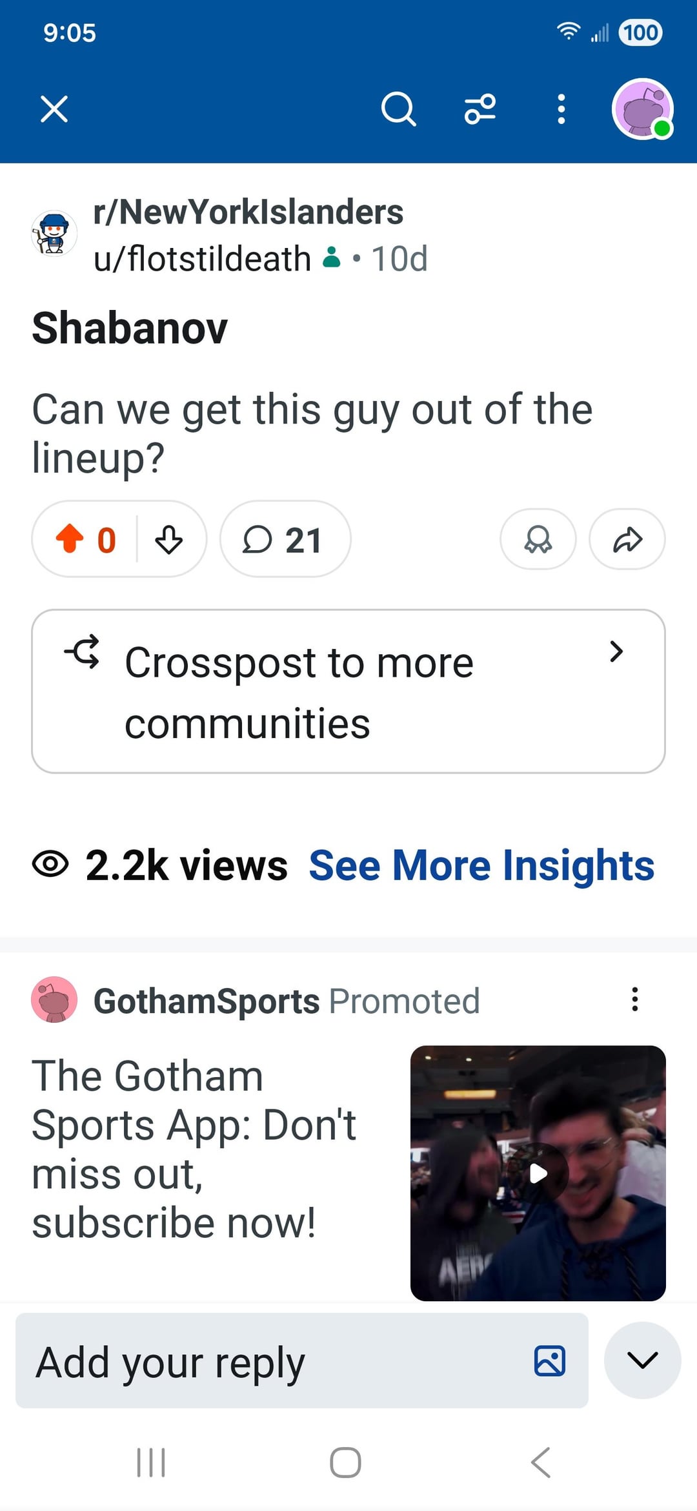Toggle upvote on the Shabanov post

pos(70,539)
